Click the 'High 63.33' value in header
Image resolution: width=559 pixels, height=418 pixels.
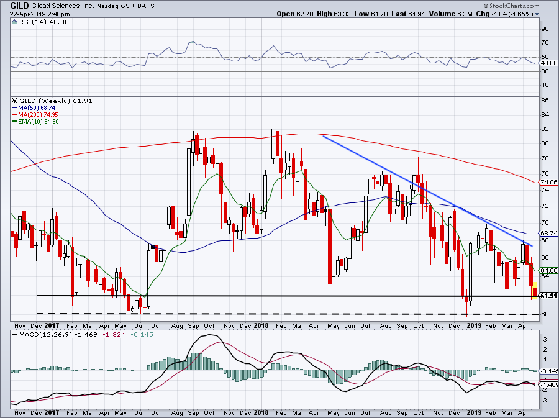334,14
